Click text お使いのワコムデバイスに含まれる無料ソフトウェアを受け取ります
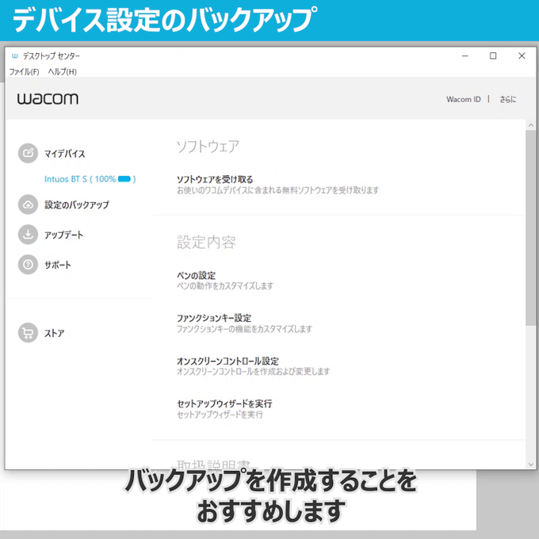 point(277,189)
